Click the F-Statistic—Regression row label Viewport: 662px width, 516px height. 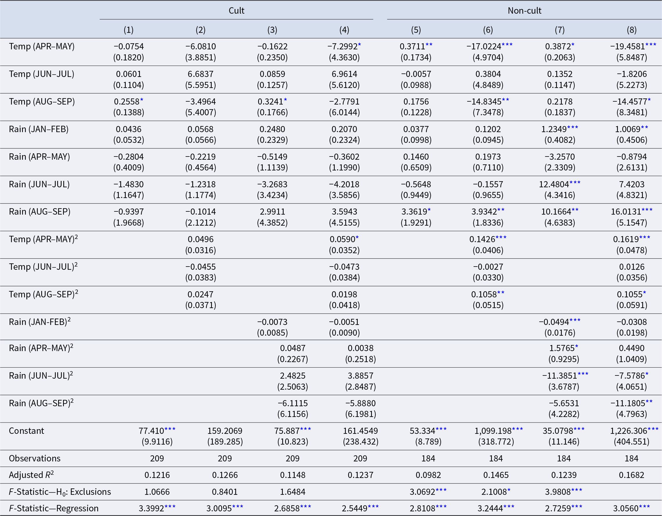(54, 508)
